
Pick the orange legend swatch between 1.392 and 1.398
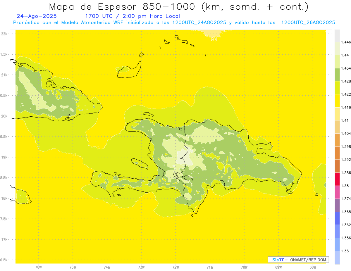pyautogui.click(x=337, y=153)
